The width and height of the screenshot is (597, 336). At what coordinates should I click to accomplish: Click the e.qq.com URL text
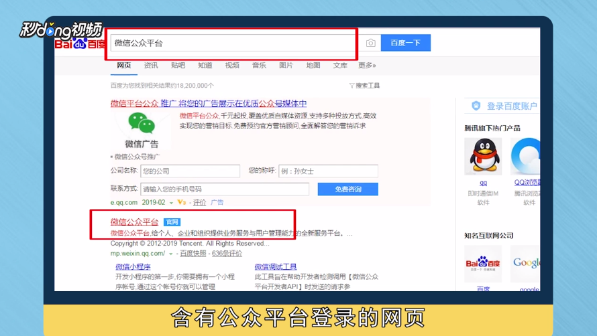[123, 202]
